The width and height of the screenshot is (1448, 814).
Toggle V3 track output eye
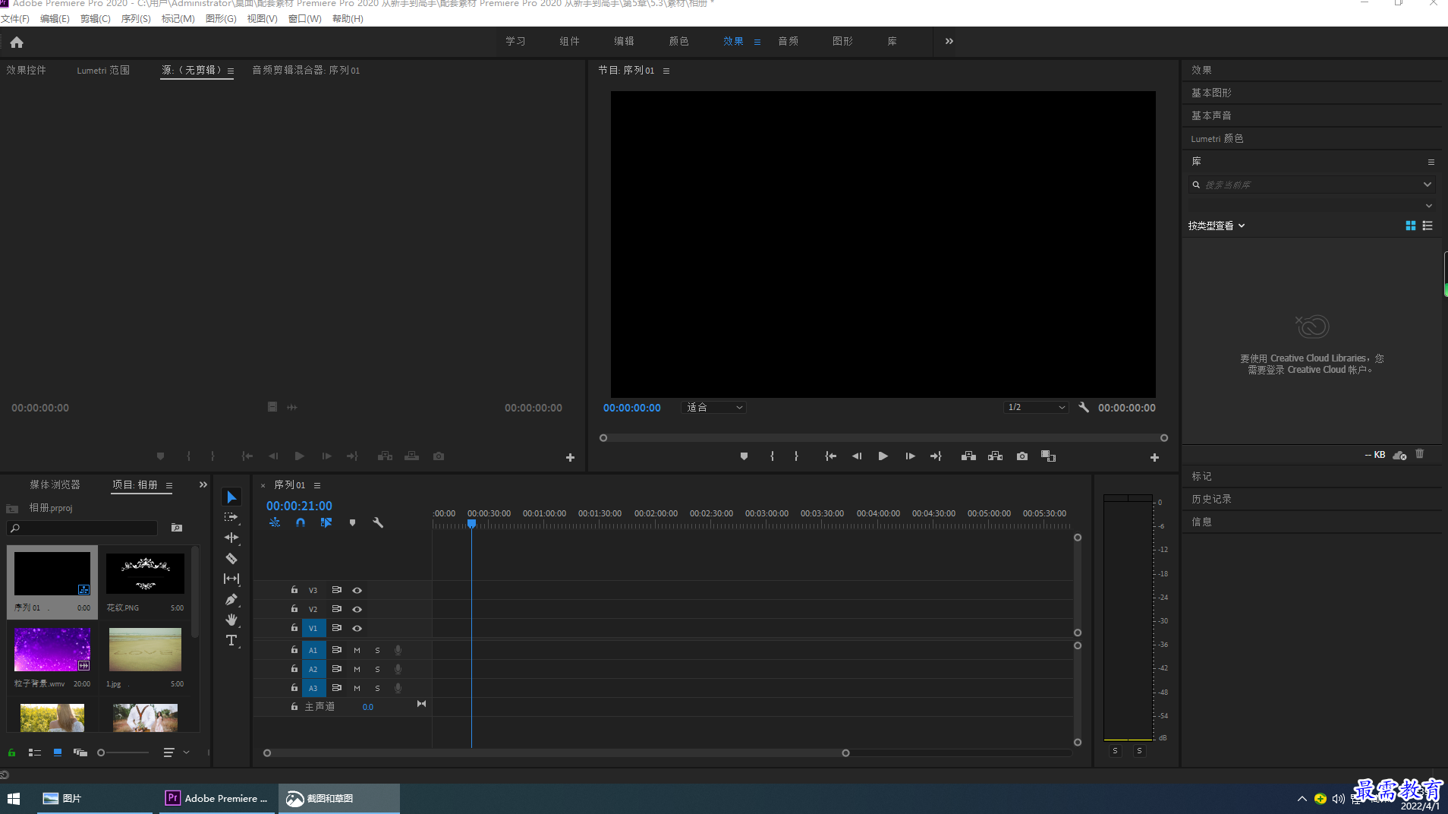click(357, 590)
